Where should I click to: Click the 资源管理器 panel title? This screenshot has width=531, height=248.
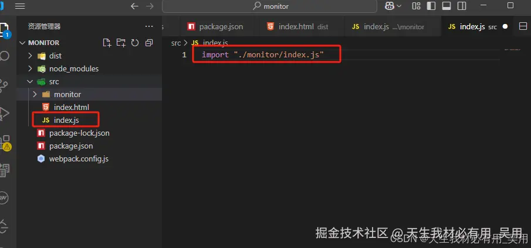(45, 26)
